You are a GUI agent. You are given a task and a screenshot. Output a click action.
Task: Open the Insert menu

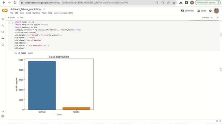[x=28, y=13]
